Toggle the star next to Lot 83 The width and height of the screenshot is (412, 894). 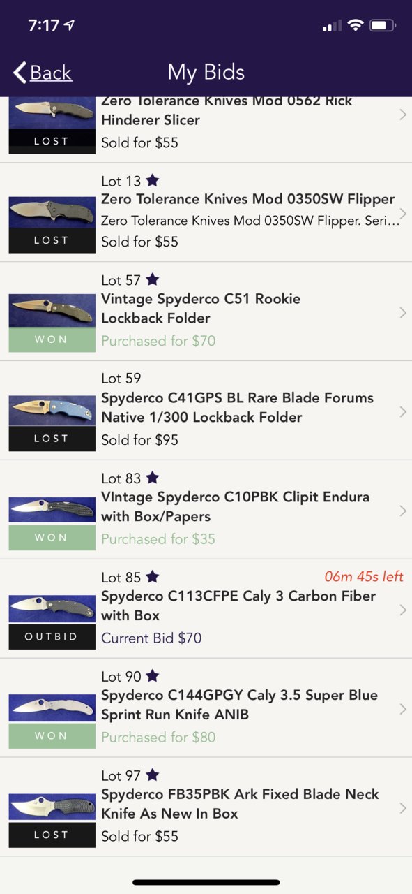click(x=152, y=478)
